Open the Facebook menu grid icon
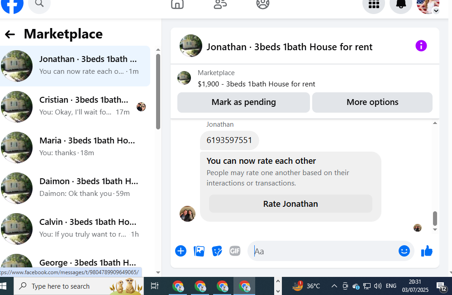This screenshot has height=295, width=452. 374,5
